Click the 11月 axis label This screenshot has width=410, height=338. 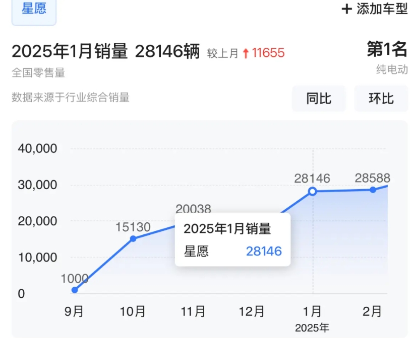[x=193, y=311]
